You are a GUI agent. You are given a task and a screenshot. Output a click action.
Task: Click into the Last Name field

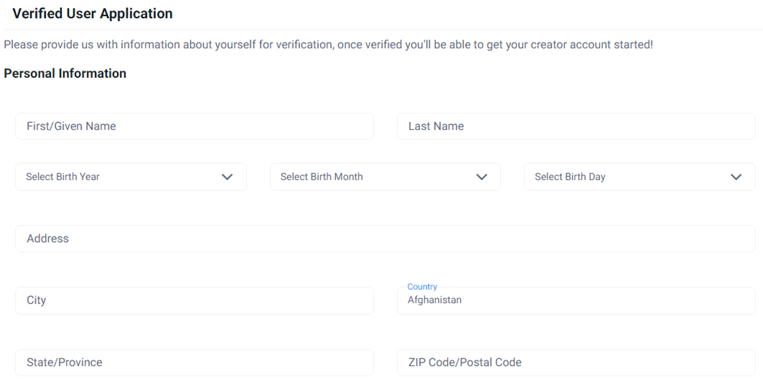pyautogui.click(x=576, y=126)
